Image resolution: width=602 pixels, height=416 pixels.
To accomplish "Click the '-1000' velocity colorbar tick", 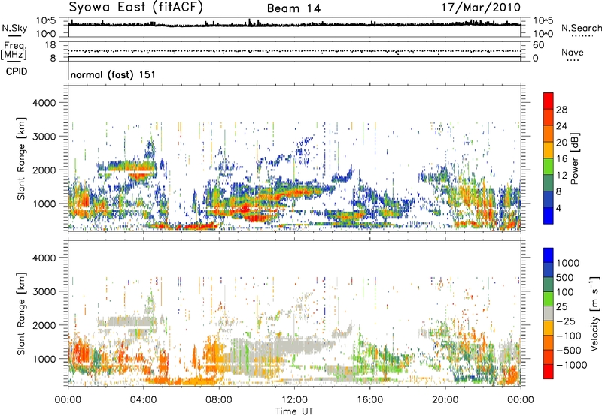I will pos(572,365).
